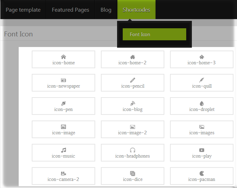Viewport: 237px width, 188px height.
Task: Click the 'icon-pen' label text
Action: click(x=63, y=110)
